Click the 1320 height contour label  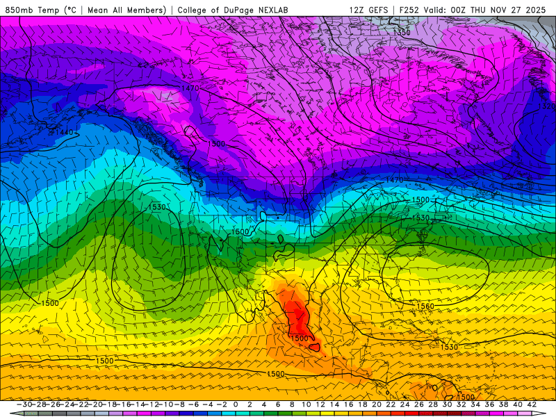546,106
